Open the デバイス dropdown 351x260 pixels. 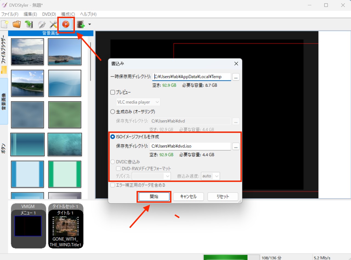pos(151,176)
